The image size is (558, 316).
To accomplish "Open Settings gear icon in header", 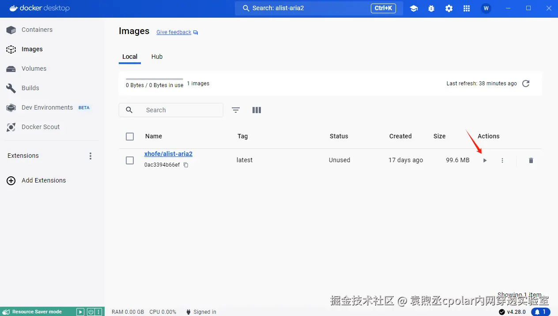I will coord(449,8).
